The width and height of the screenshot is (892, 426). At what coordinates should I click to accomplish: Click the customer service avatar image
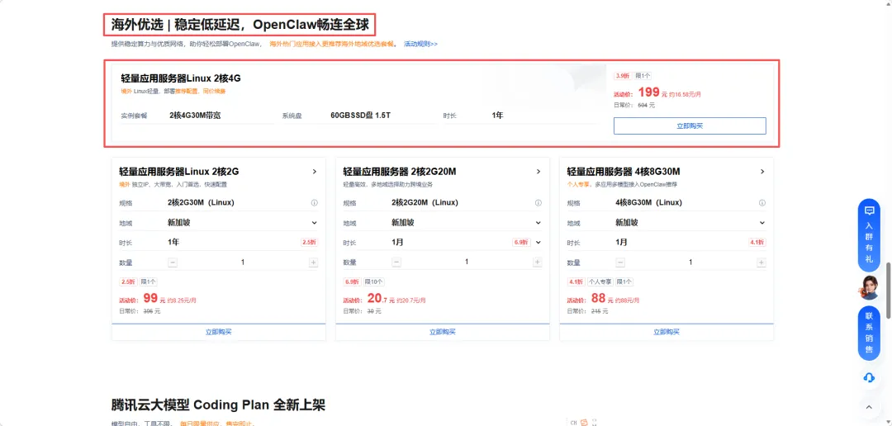pos(869,287)
